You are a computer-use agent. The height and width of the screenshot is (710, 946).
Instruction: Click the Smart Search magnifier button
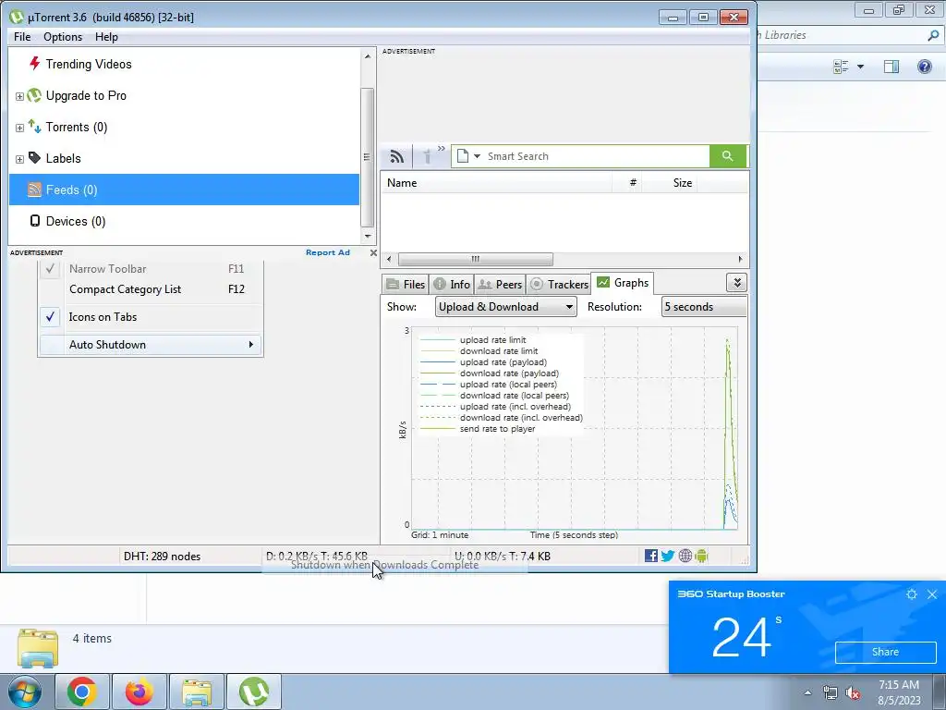[x=728, y=156]
